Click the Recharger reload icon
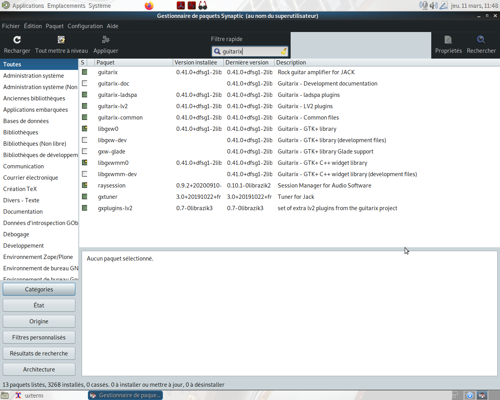Viewport: 500px width, 400px height. 17,40
